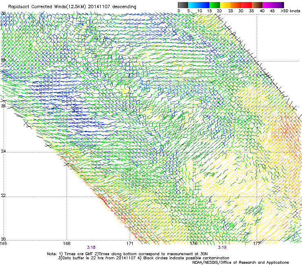The height and width of the screenshot is (265, 302).
Task: Click the note line 'Times are GMT'
Action: coord(79,254)
